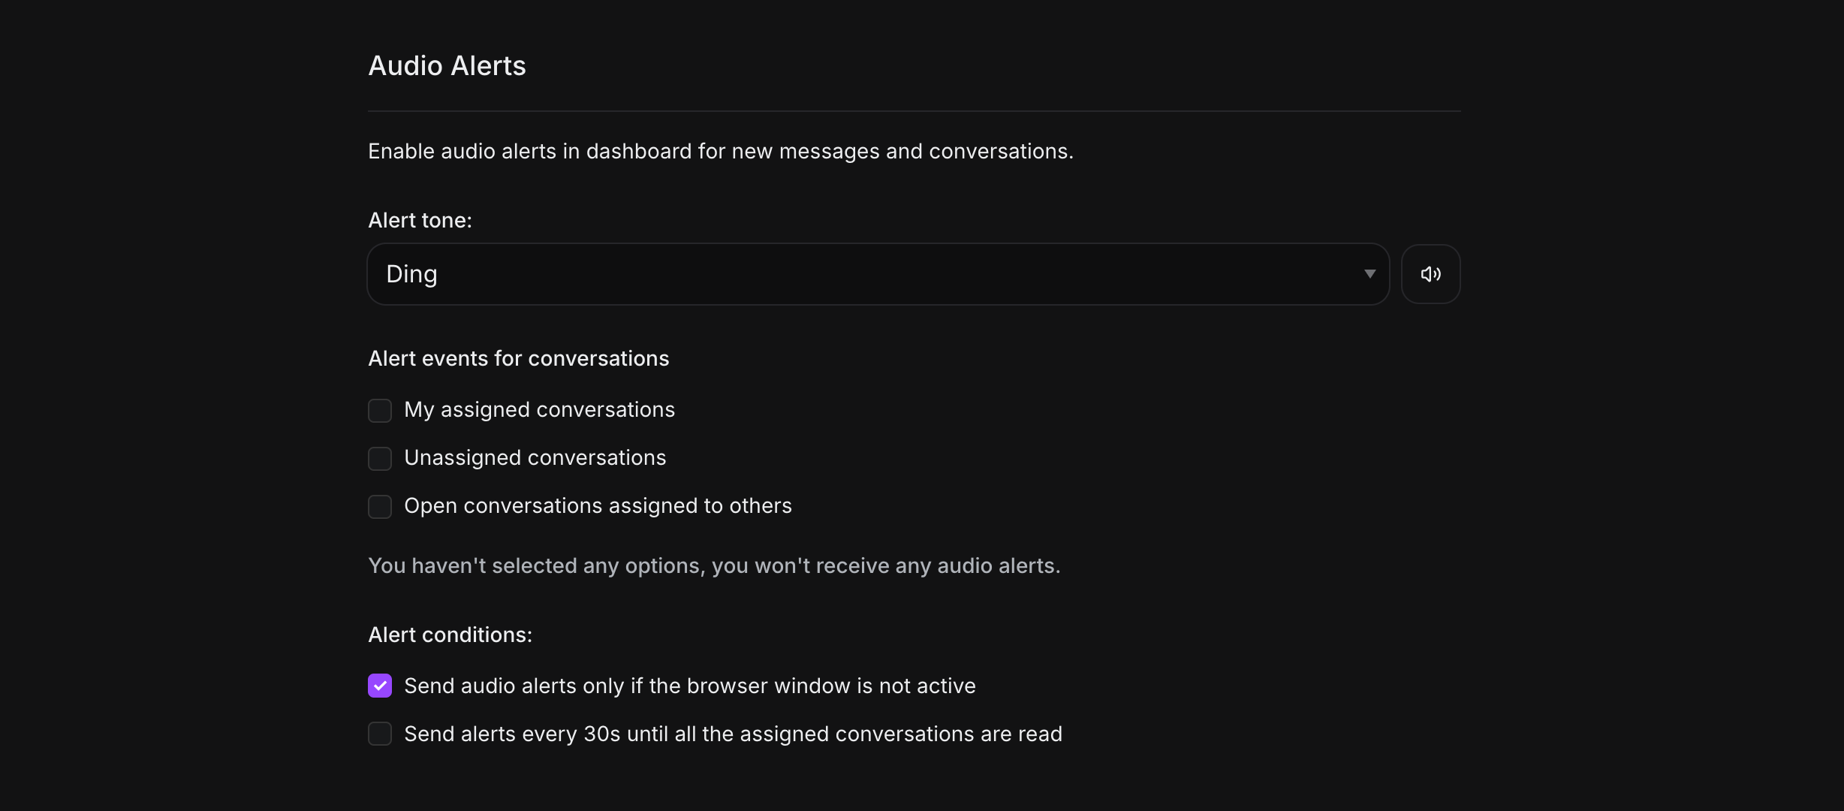Click the no options selected warning text
Image resolution: width=1844 pixels, height=811 pixels.
coord(713,566)
